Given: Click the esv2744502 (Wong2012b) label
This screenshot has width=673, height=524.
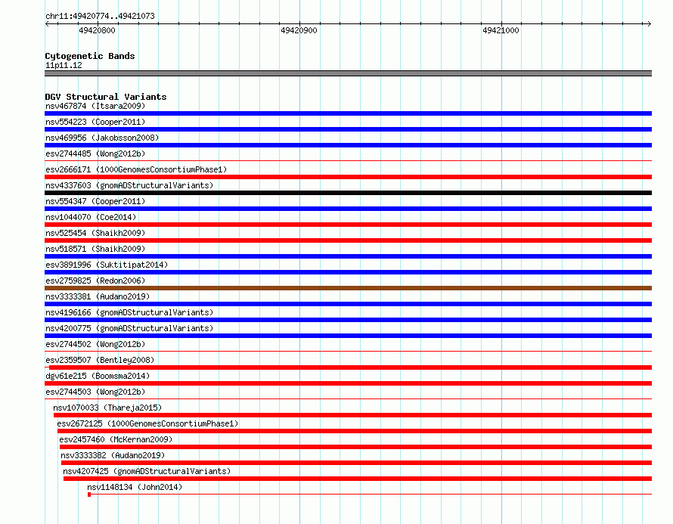Looking at the screenshot, I should [x=95, y=344].
